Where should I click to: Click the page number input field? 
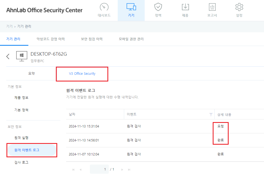pos(99,169)
